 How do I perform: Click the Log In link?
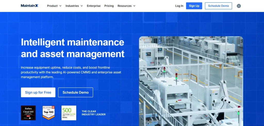click(179, 6)
